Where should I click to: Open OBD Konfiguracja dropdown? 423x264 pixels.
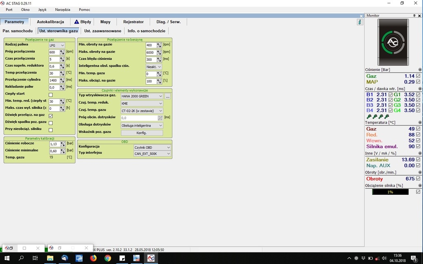pyautogui.click(x=152, y=147)
